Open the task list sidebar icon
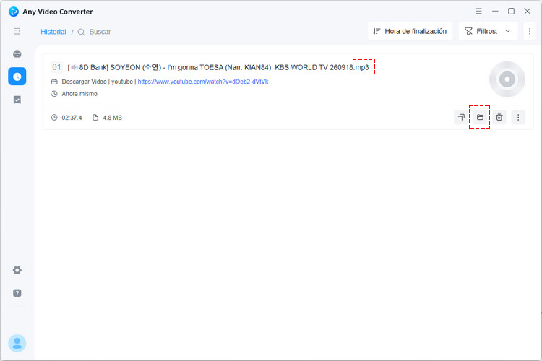This screenshot has height=361, width=542. pos(17,100)
